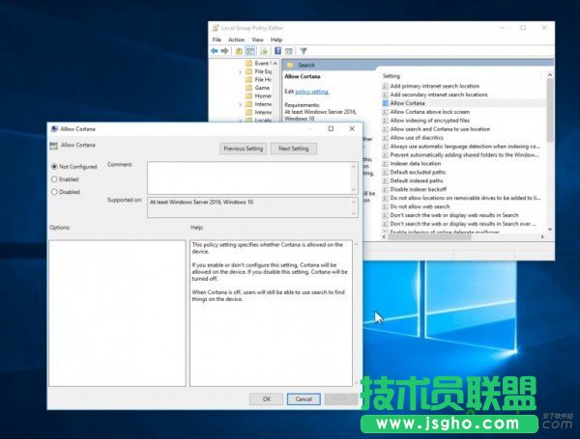Select the Enabled radio button
Screen dimensions: 580x439
[x=54, y=179]
